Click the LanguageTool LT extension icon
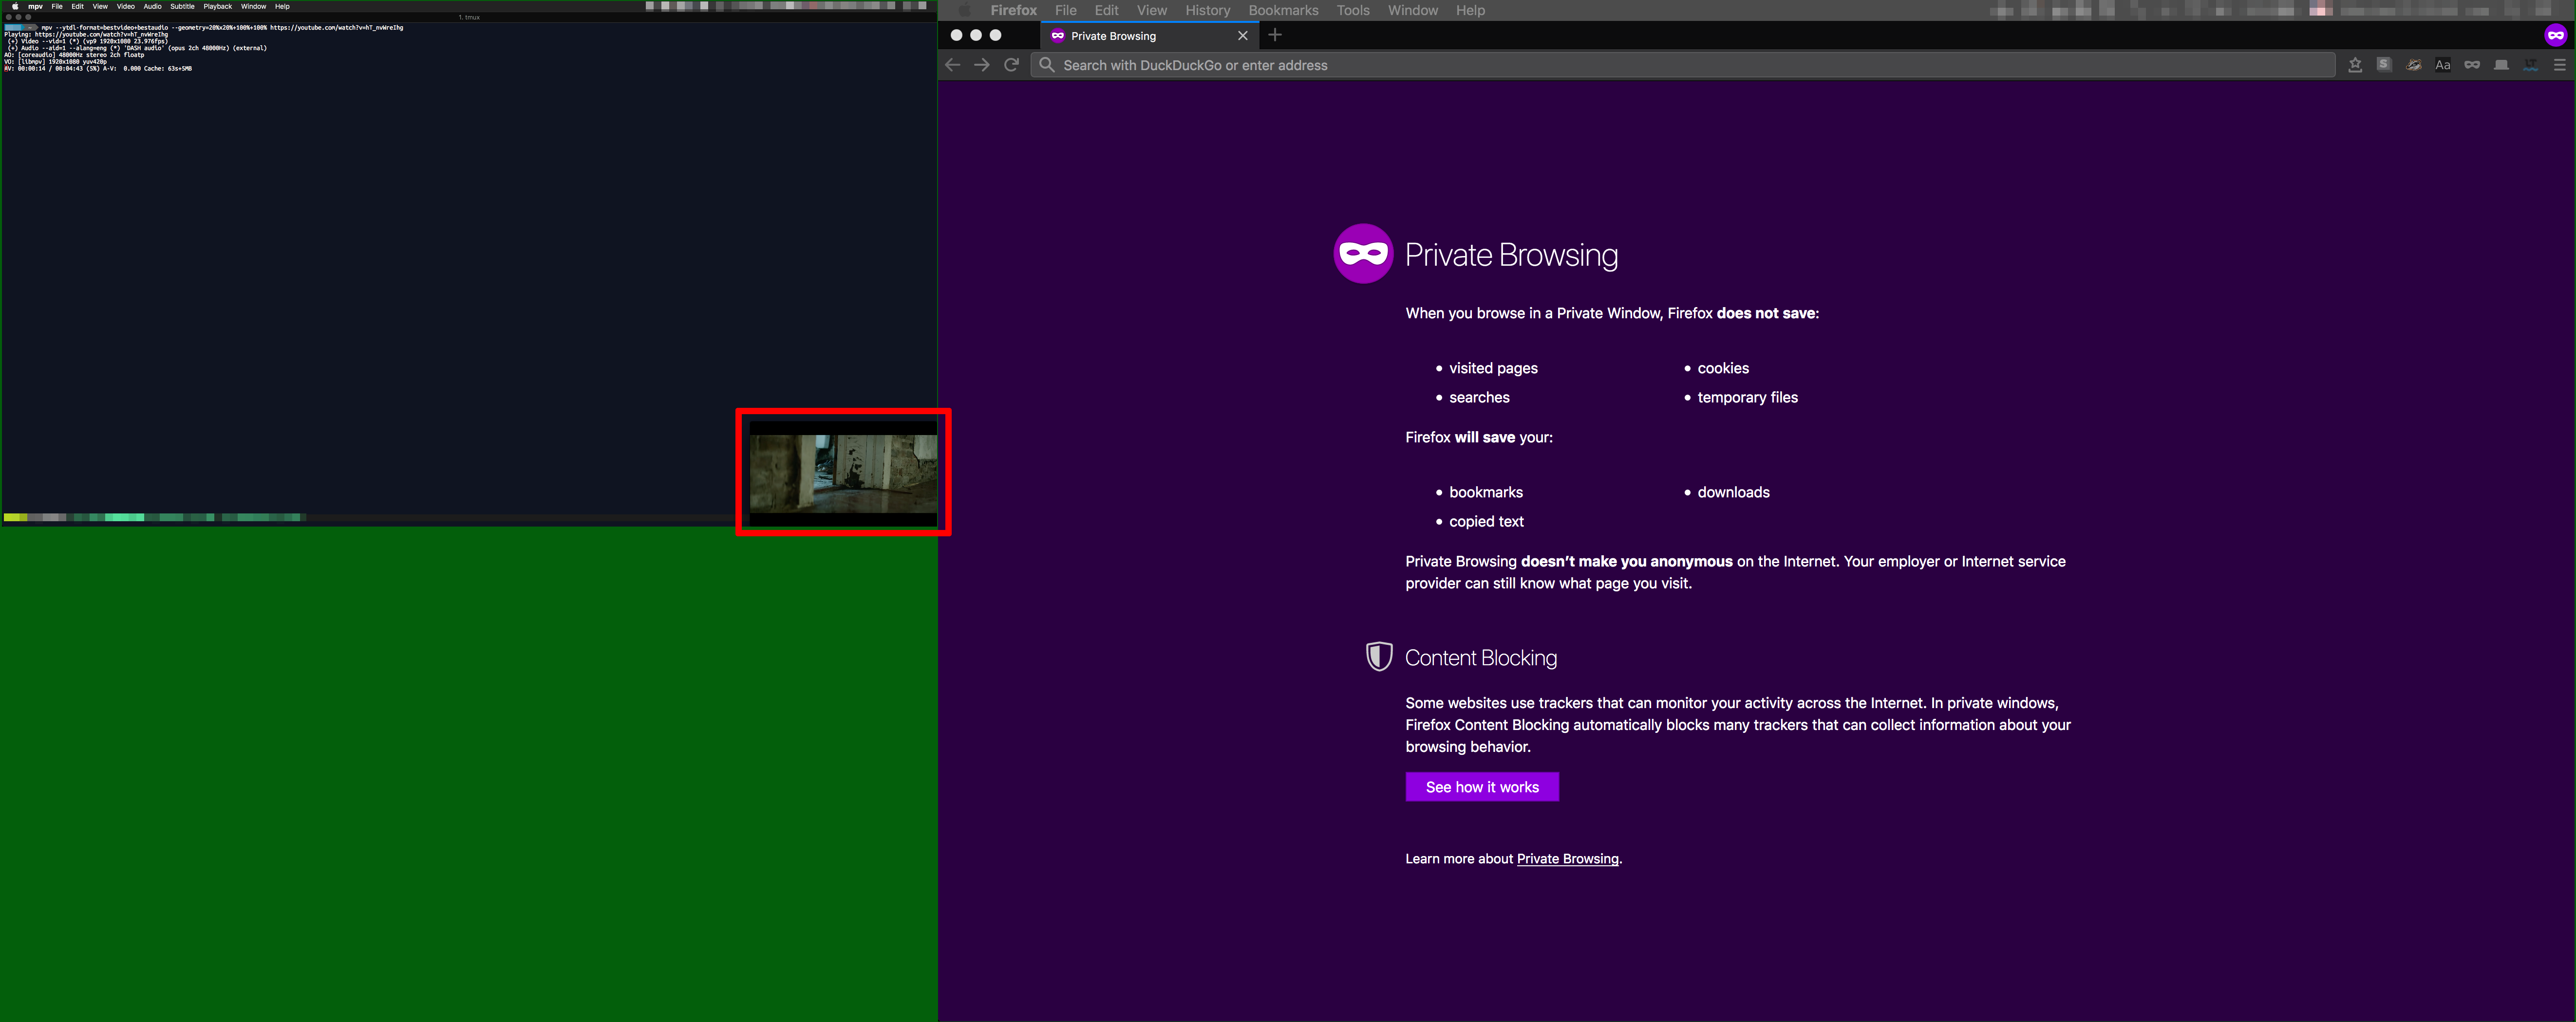 point(2531,65)
